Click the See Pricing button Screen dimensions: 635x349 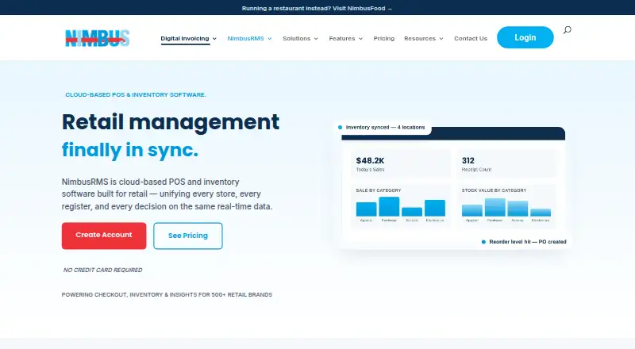(188, 236)
